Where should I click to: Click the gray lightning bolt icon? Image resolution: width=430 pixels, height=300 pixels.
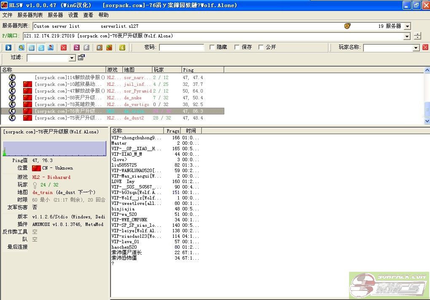(86, 48)
